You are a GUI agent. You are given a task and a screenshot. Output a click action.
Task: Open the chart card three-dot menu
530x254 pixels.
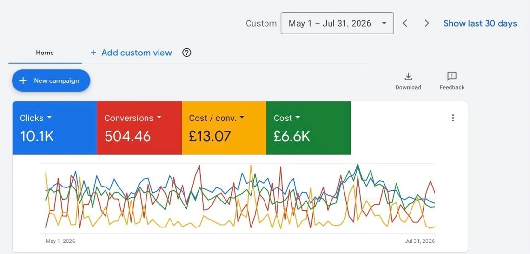click(453, 118)
